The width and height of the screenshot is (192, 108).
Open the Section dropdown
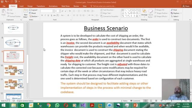click(x=34, y=16)
